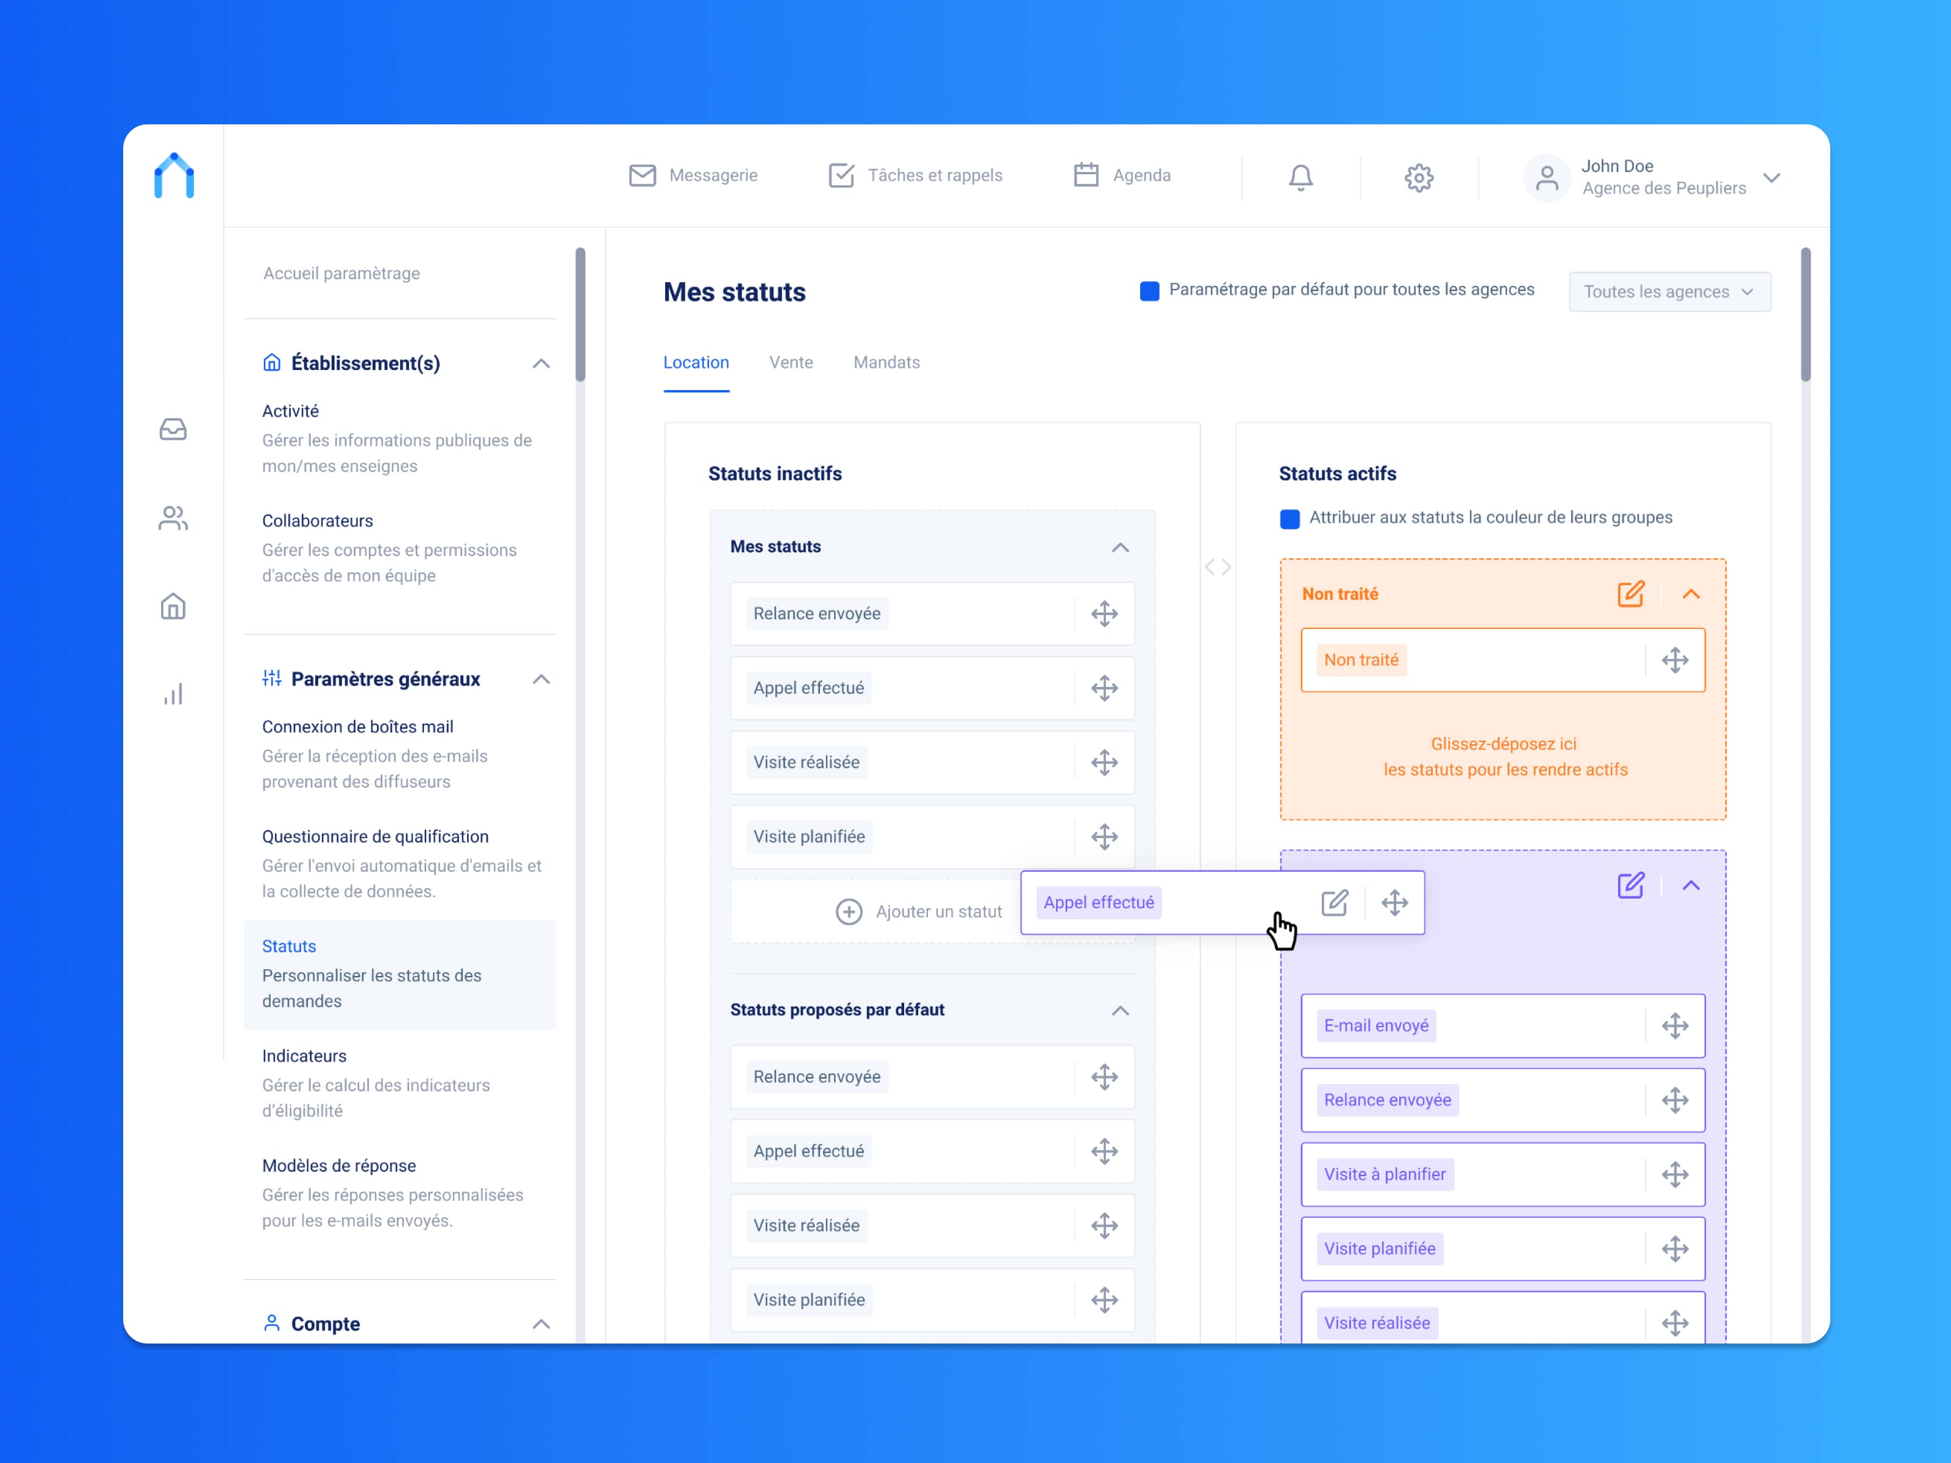Switch to the Vente tab
This screenshot has width=1951, height=1463.
pos(791,363)
